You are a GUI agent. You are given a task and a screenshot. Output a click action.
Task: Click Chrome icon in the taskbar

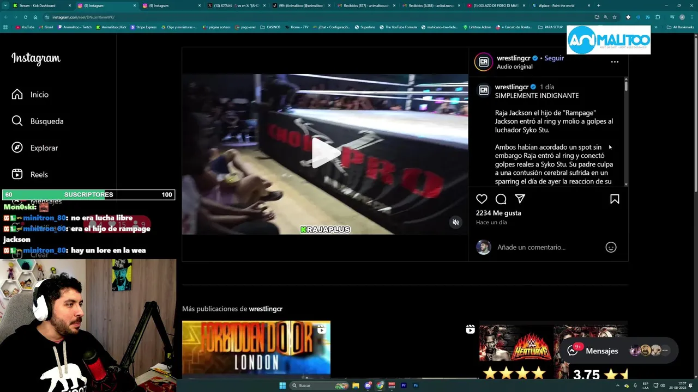380,385
